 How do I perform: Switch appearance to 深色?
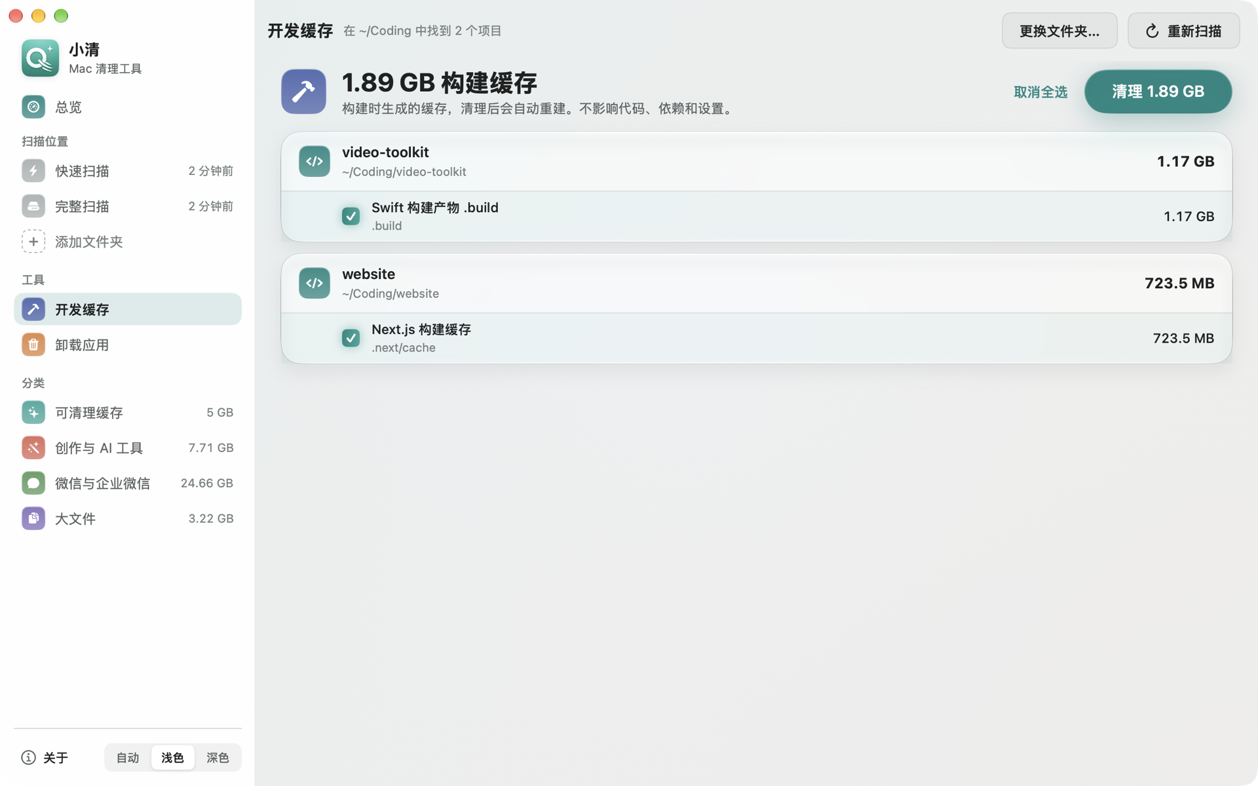(x=218, y=758)
